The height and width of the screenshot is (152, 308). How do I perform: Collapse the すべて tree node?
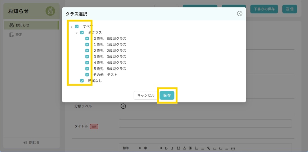71,27
